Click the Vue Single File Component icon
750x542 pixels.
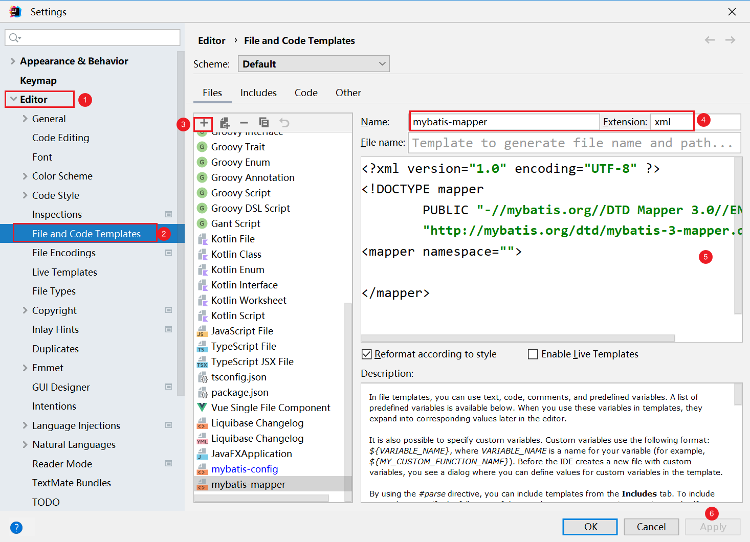202,408
